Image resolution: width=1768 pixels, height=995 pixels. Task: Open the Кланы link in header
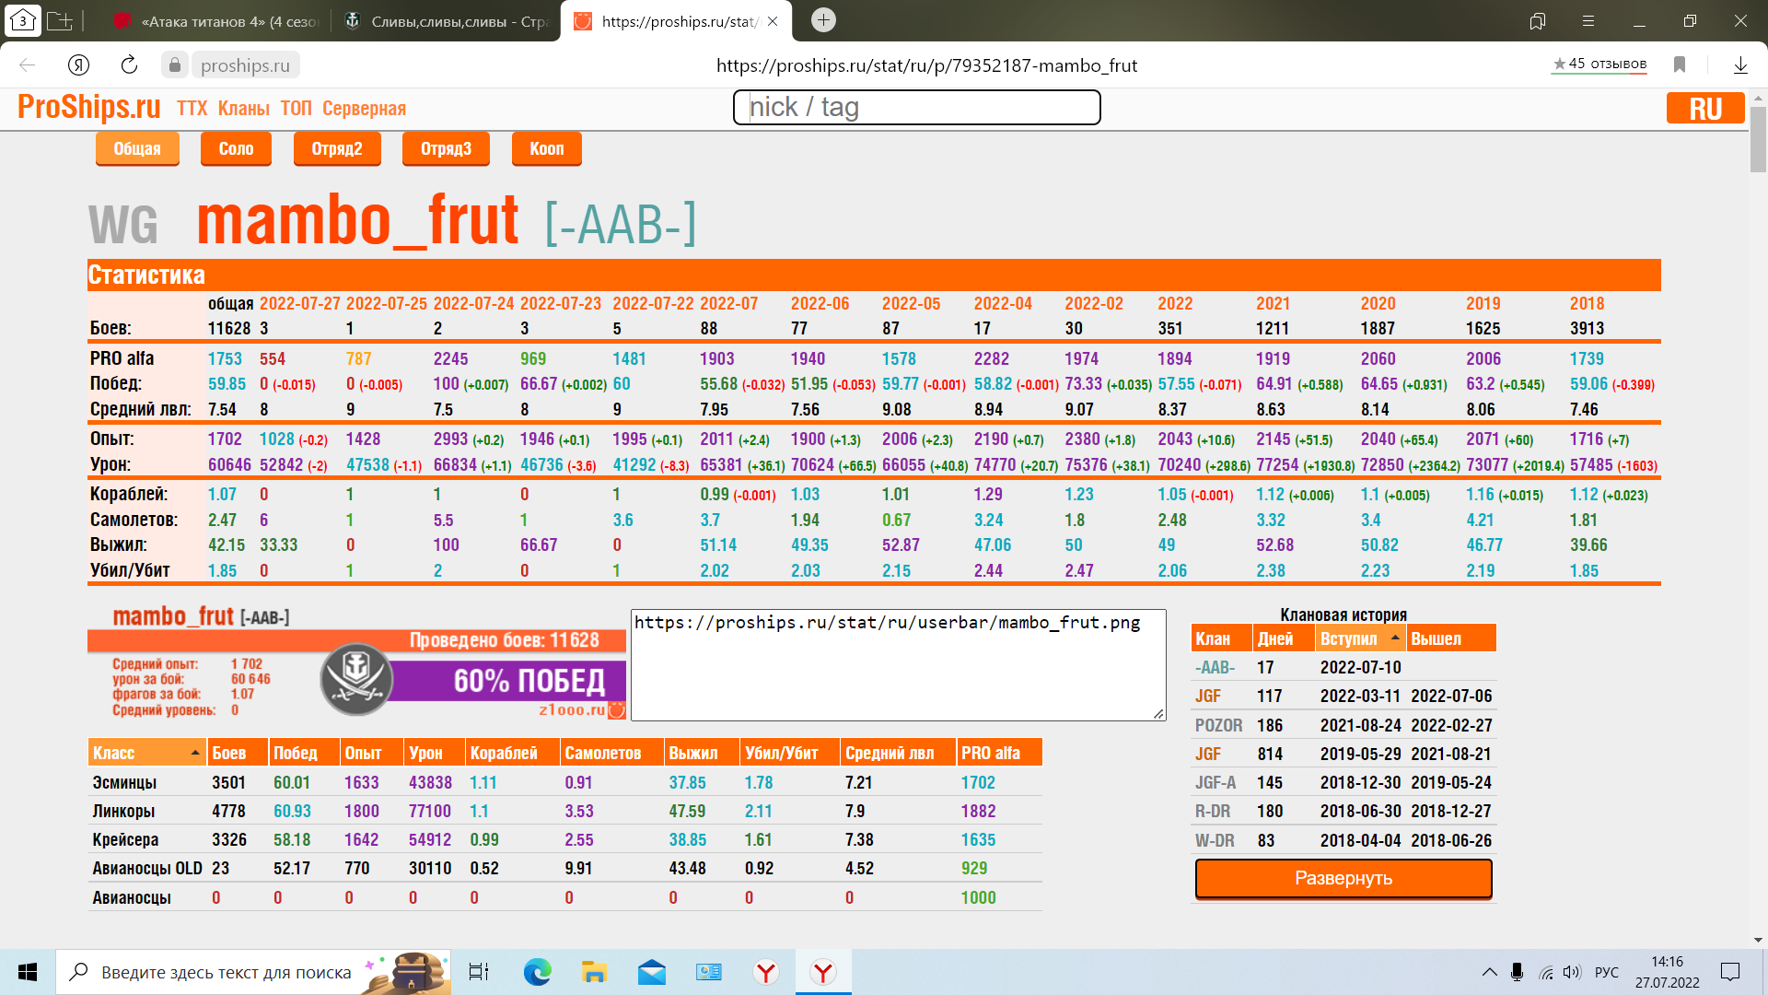point(243,109)
